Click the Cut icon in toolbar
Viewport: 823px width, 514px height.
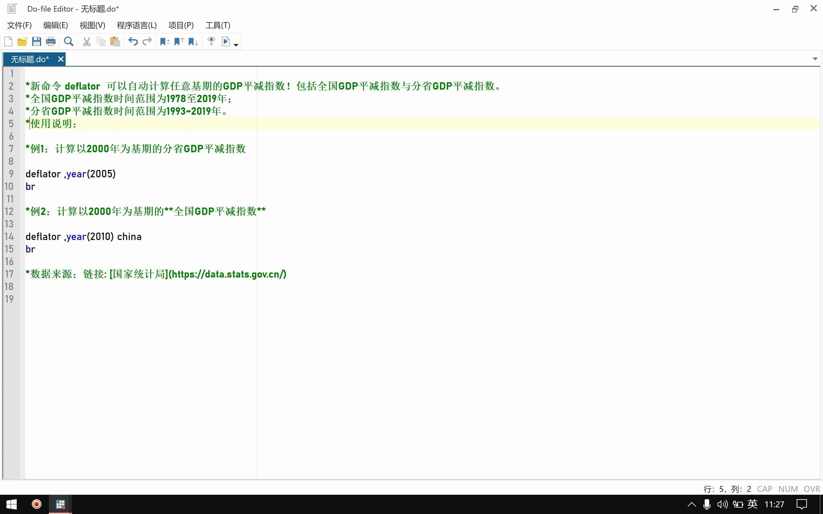point(86,41)
